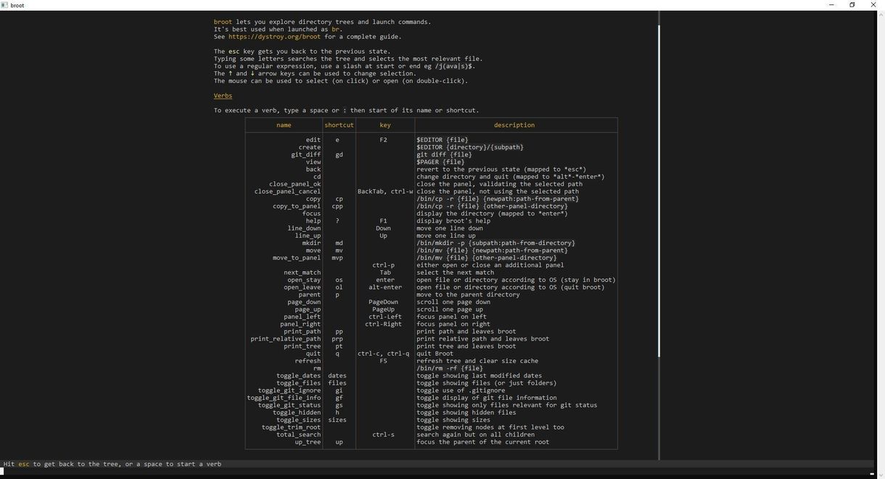This screenshot has width=885, height=479.
Task: Select the 'panel_left' verb name
Action: [302, 317]
